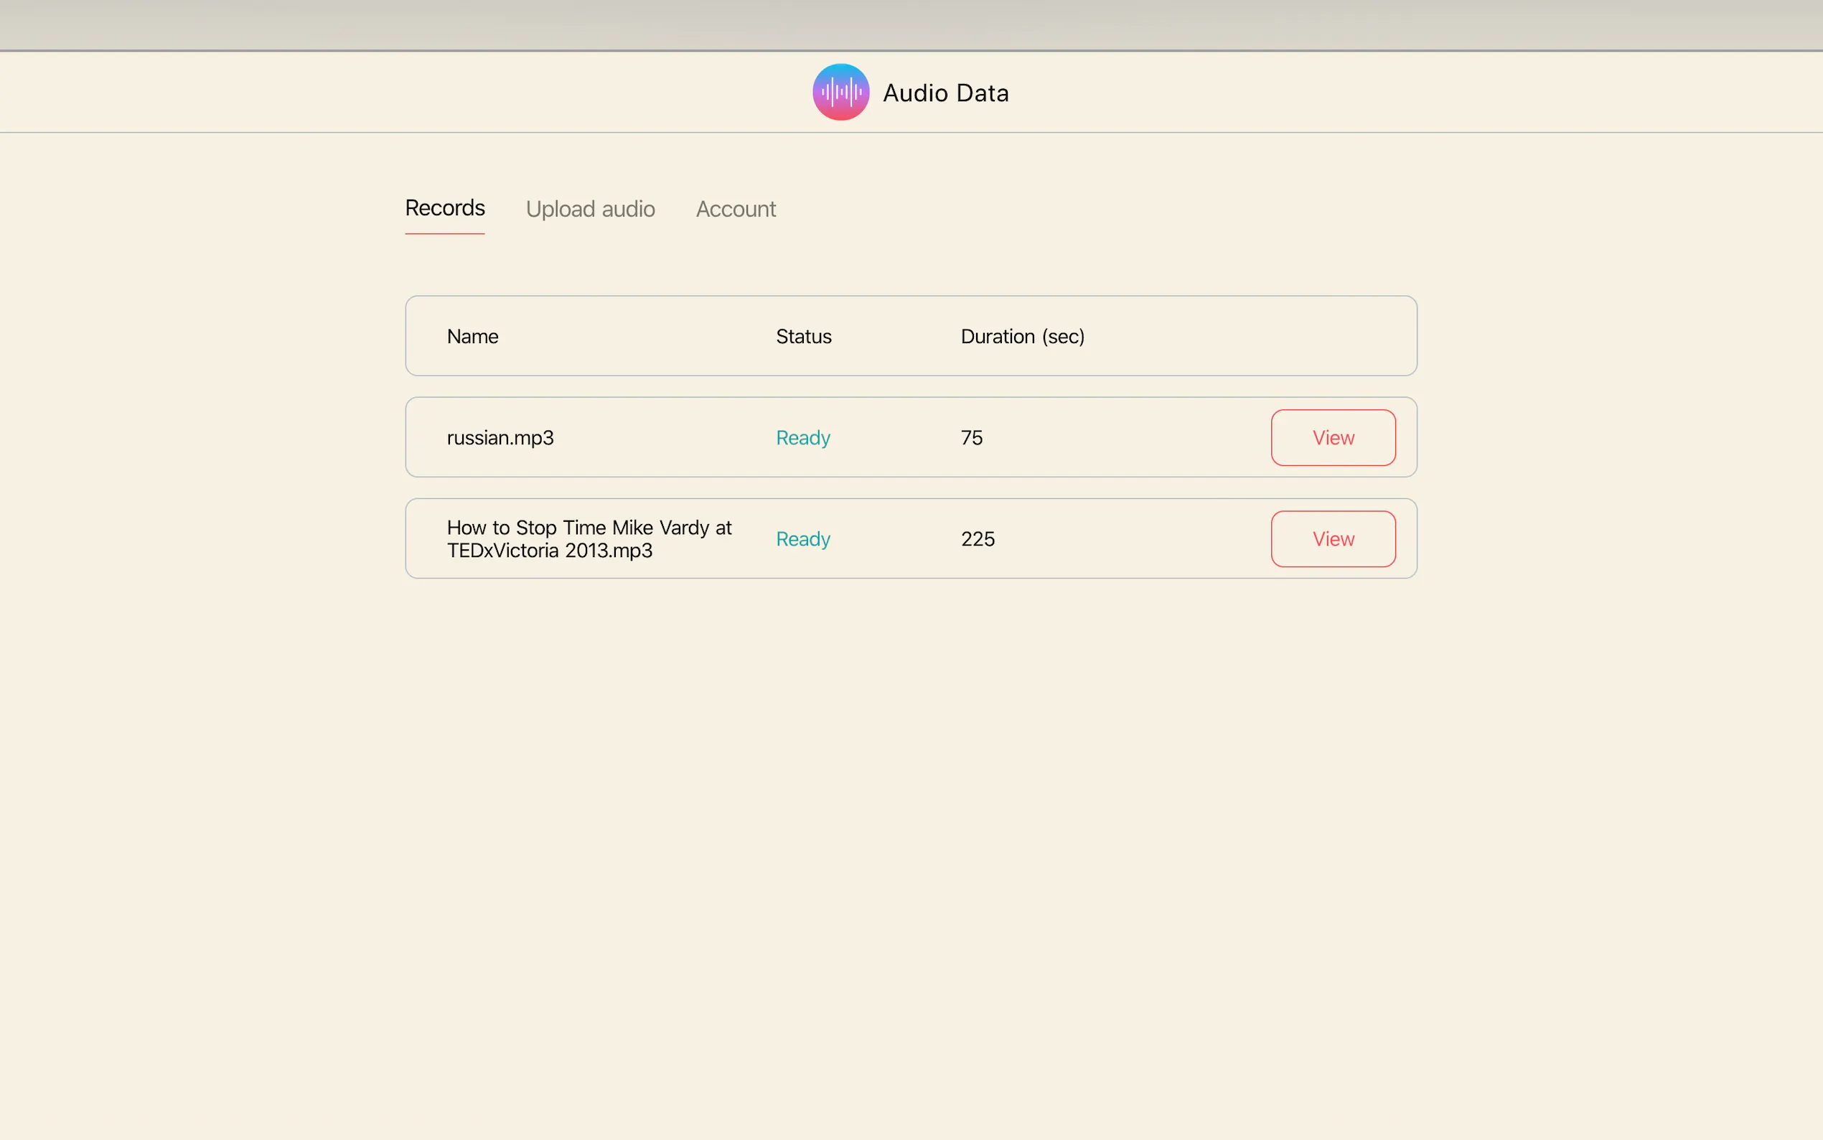Click the Audio Data title text
This screenshot has width=1823, height=1140.
(x=945, y=93)
